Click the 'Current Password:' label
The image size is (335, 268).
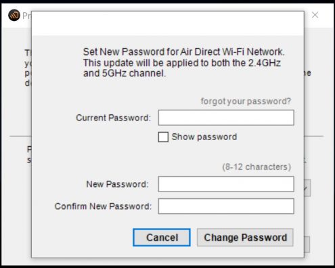[113, 118]
